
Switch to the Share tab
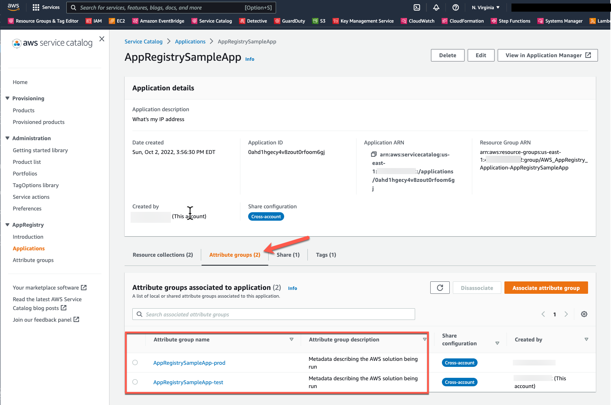(288, 255)
